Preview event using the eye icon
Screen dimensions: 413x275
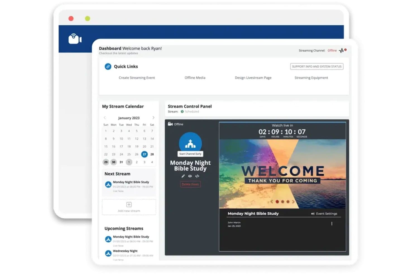[190, 176]
